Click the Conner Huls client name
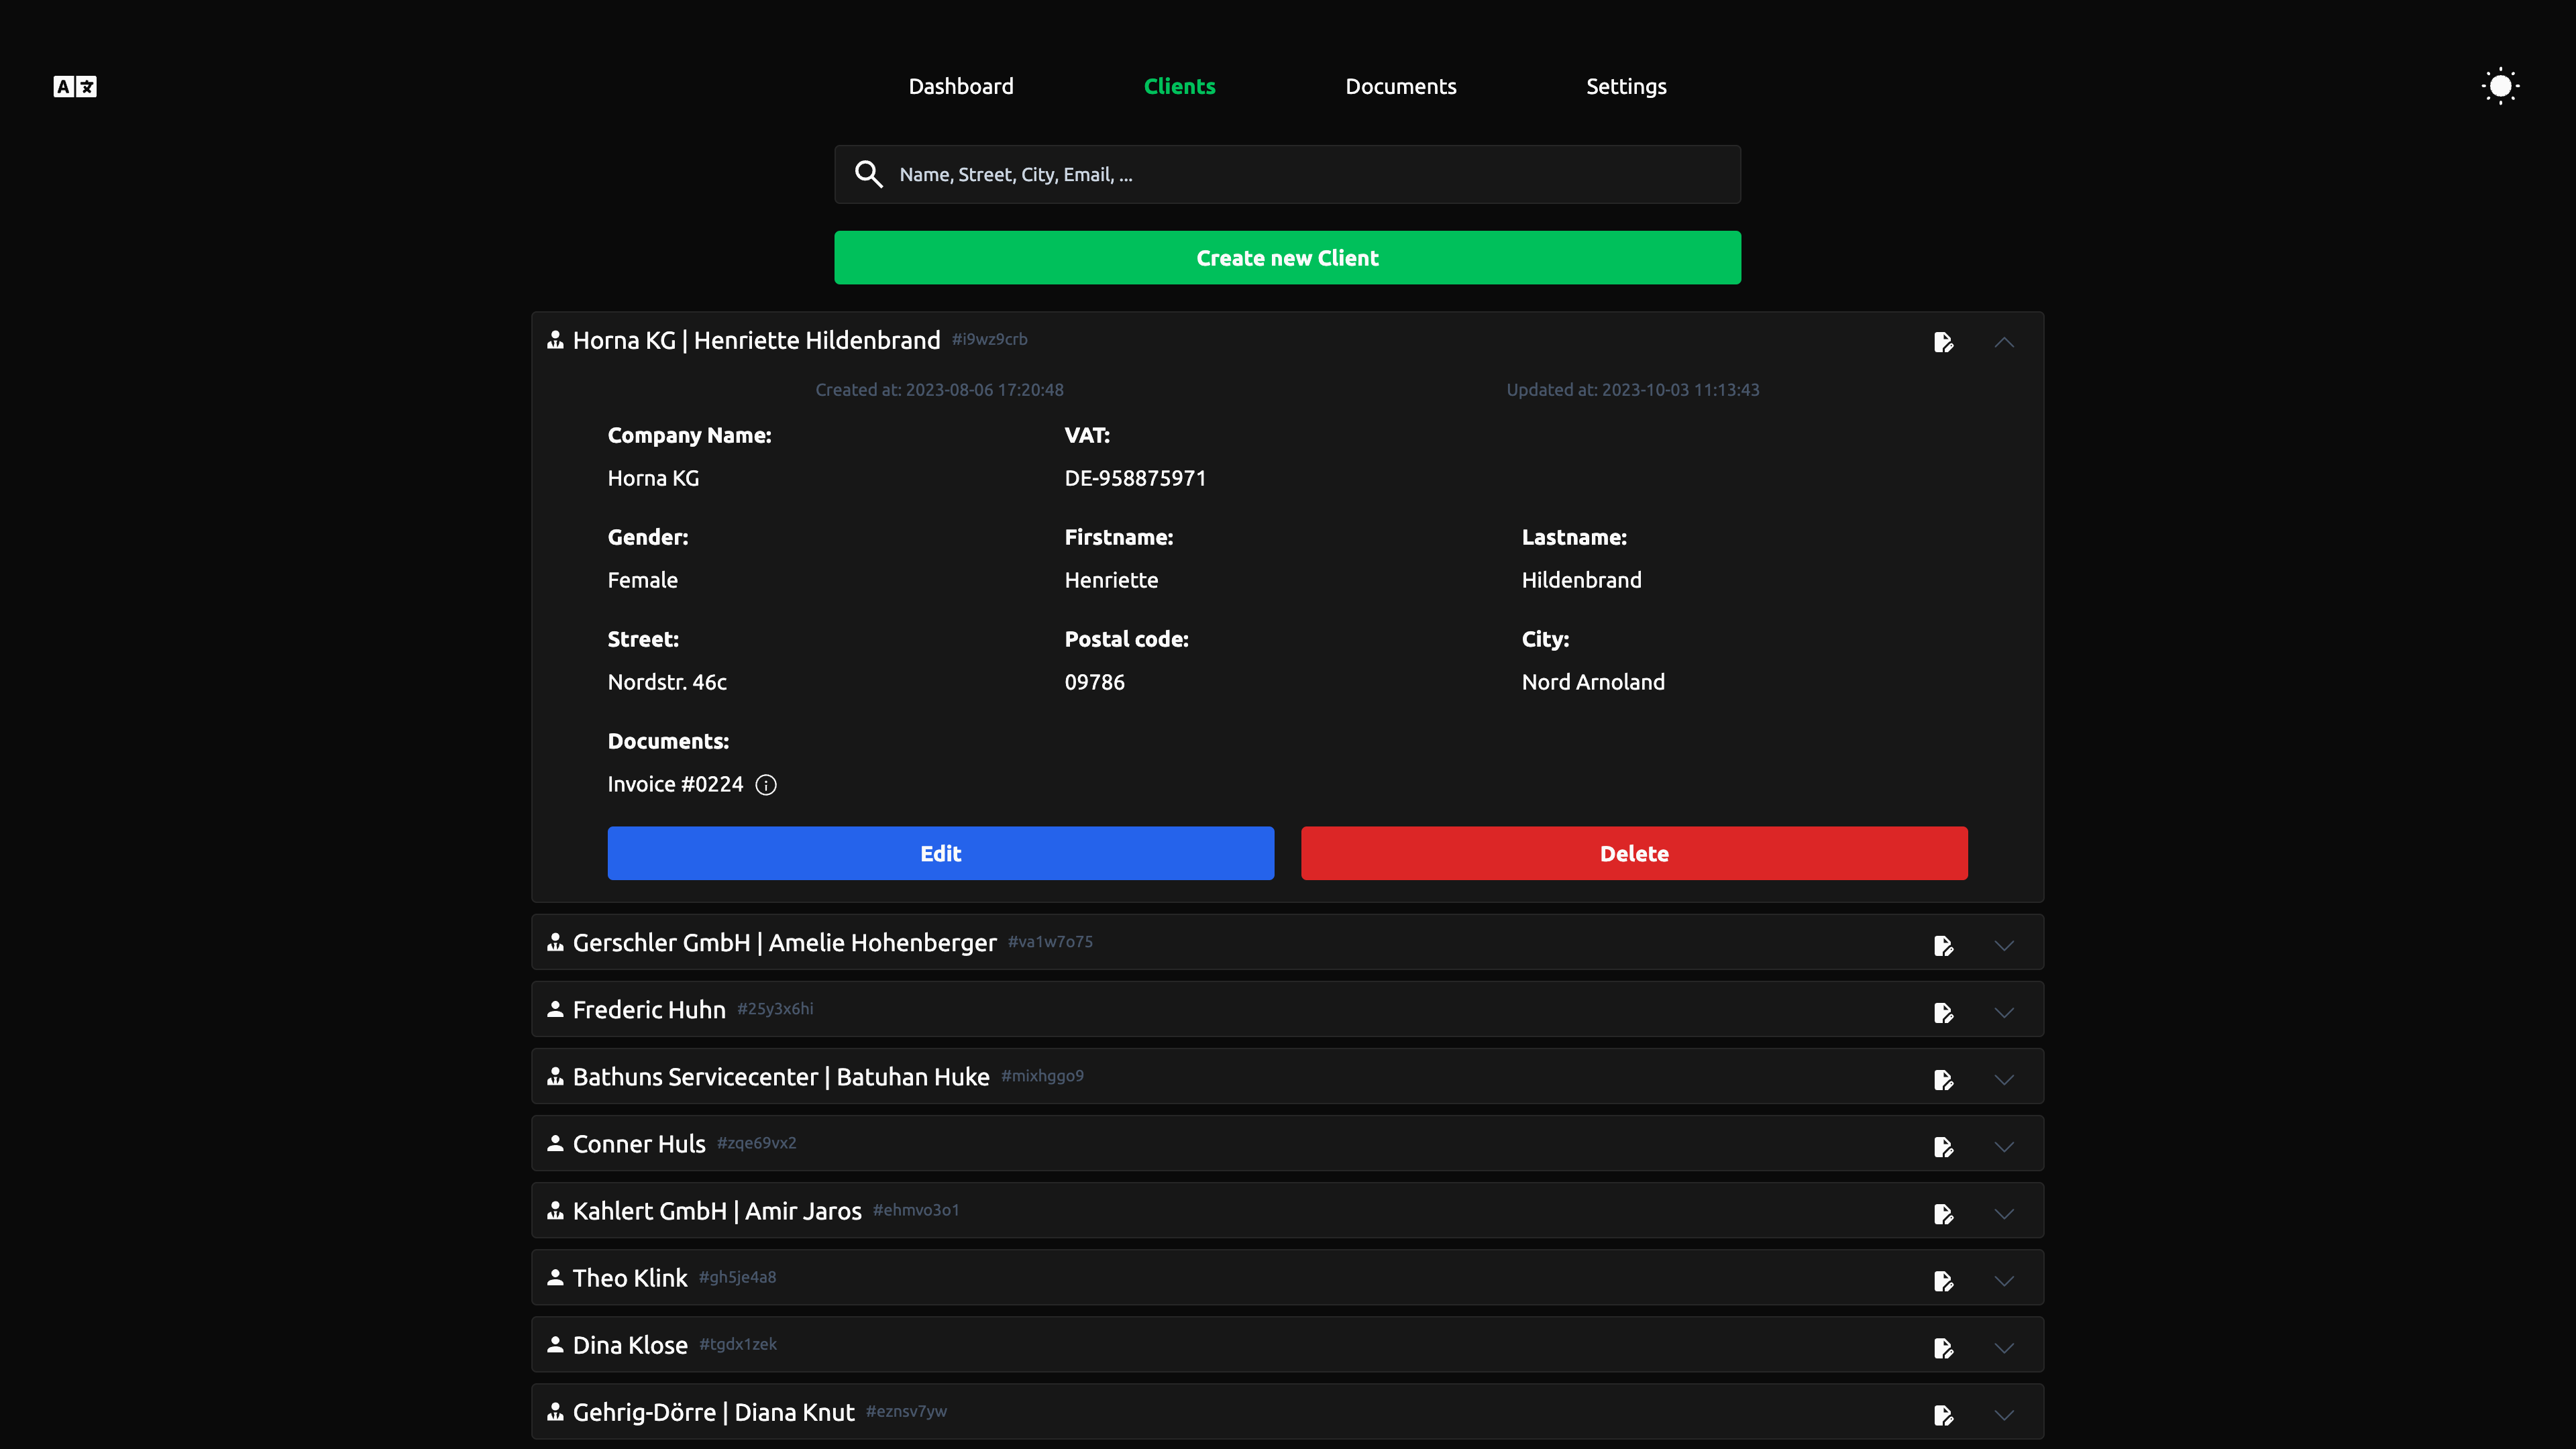 (x=639, y=1144)
